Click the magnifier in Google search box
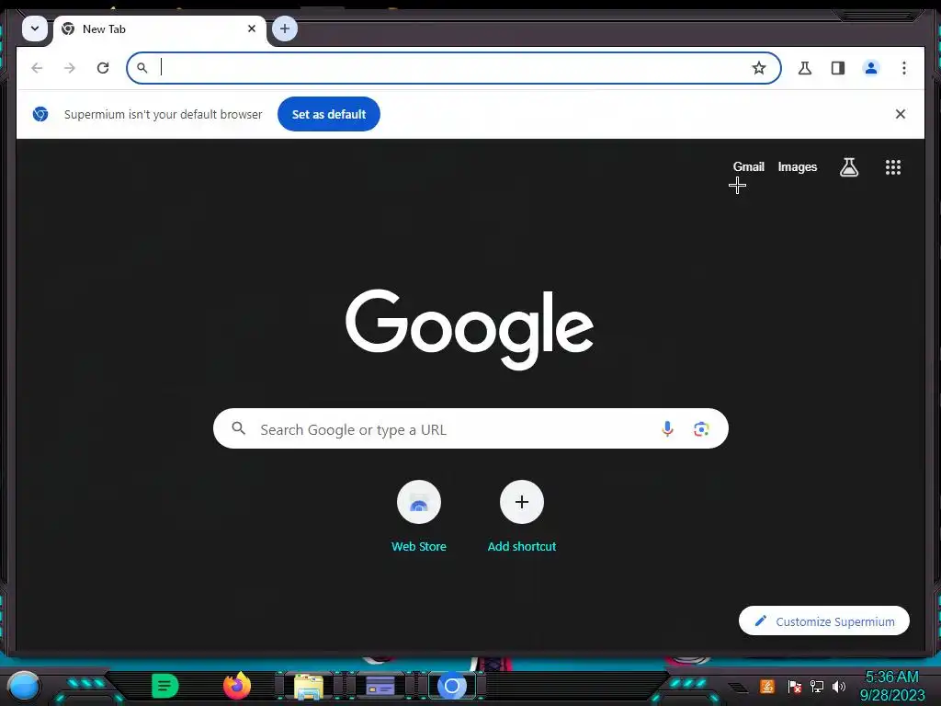 coord(239,428)
